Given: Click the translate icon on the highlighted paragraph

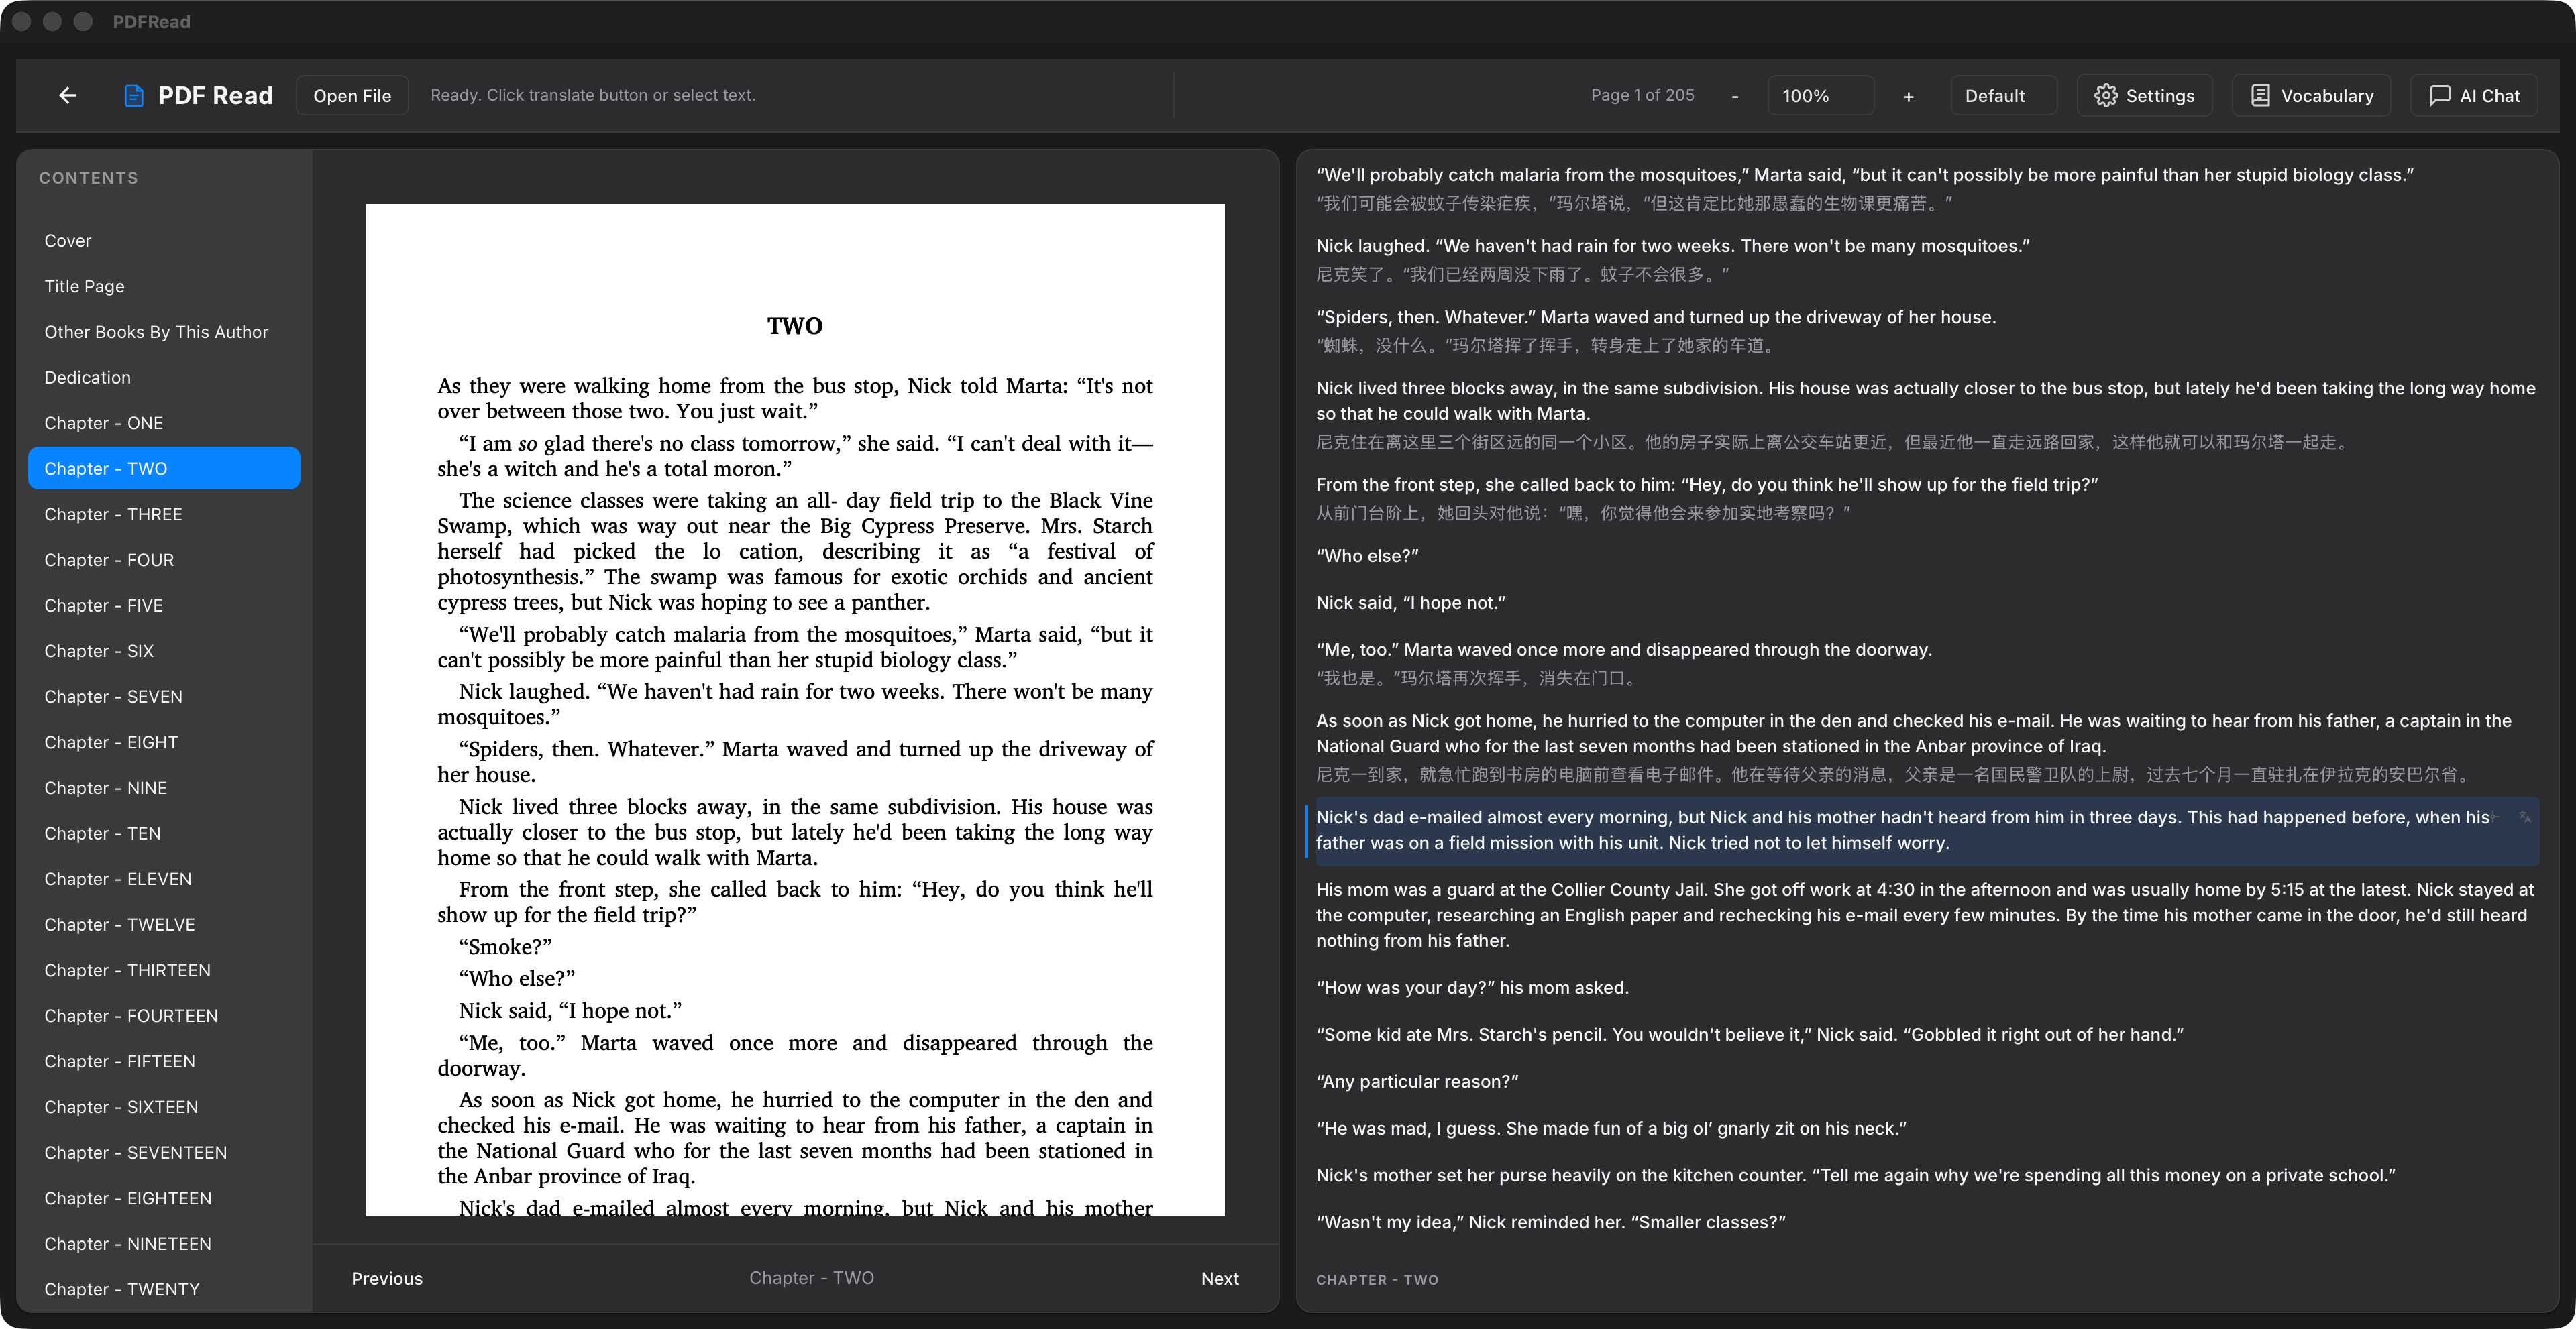Looking at the screenshot, I should point(2524,818).
